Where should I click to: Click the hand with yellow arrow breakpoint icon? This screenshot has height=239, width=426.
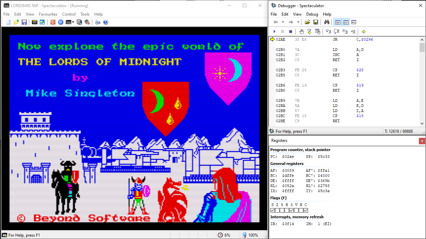tap(309, 32)
